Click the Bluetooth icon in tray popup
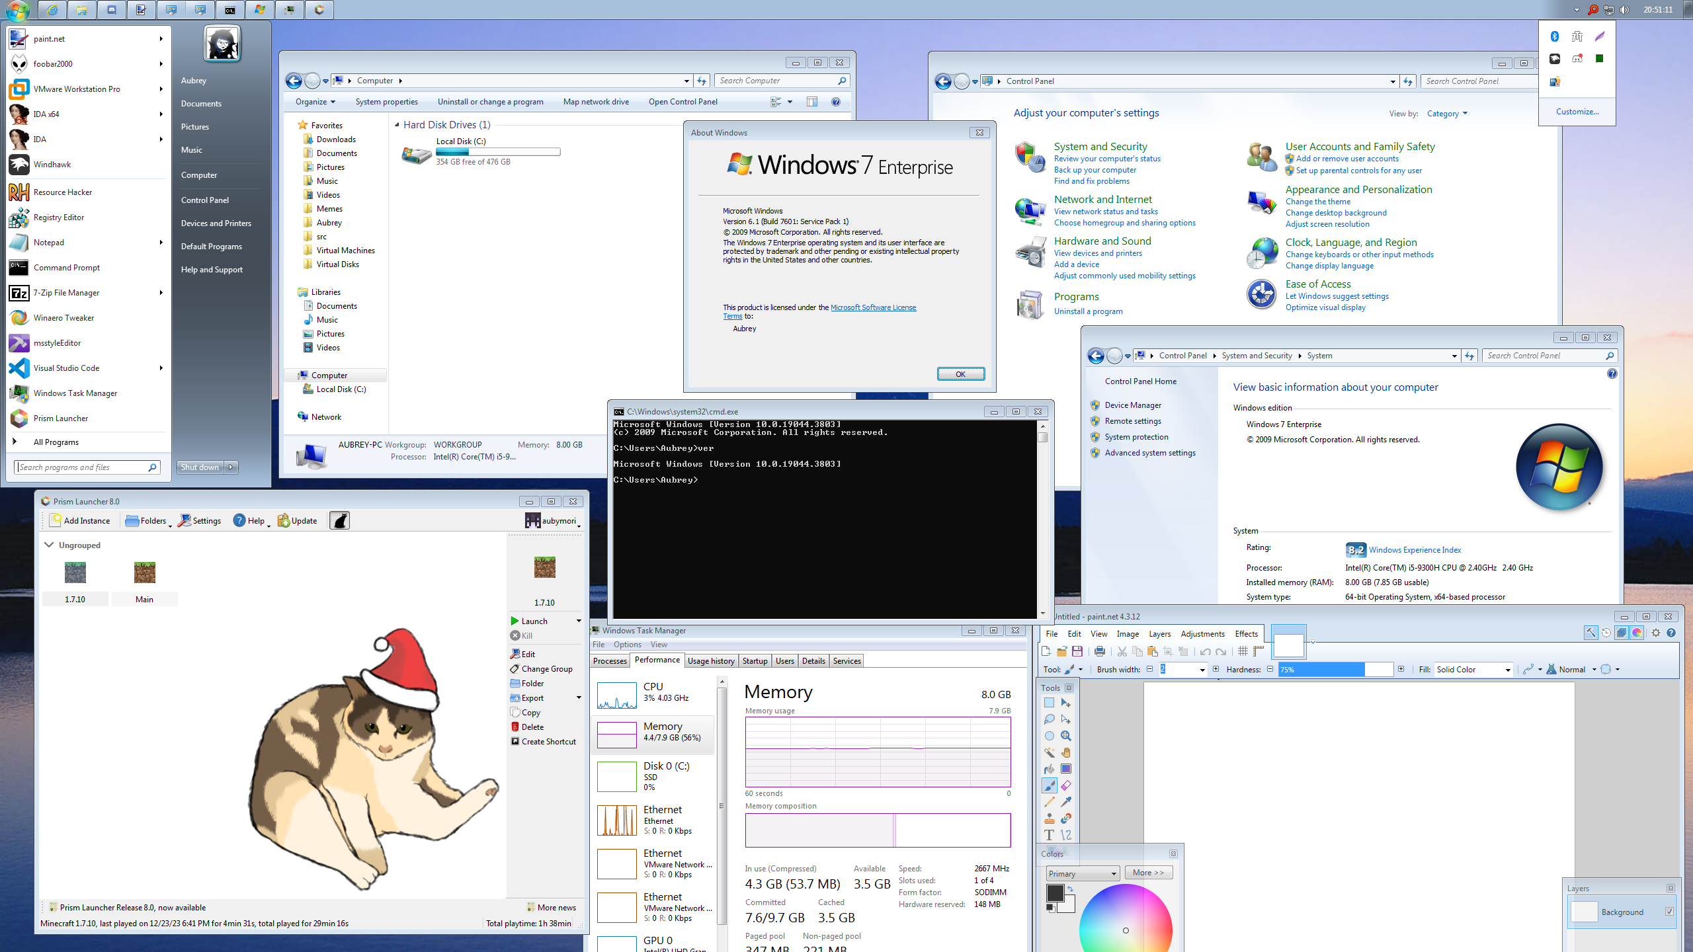This screenshot has width=1693, height=952. [x=1555, y=36]
